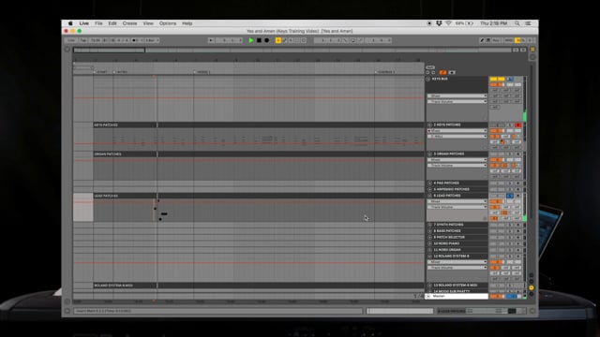Unfold the 9 PATCH SELECTOR track
This screenshot has width=600, height=337.
point(429,237)
